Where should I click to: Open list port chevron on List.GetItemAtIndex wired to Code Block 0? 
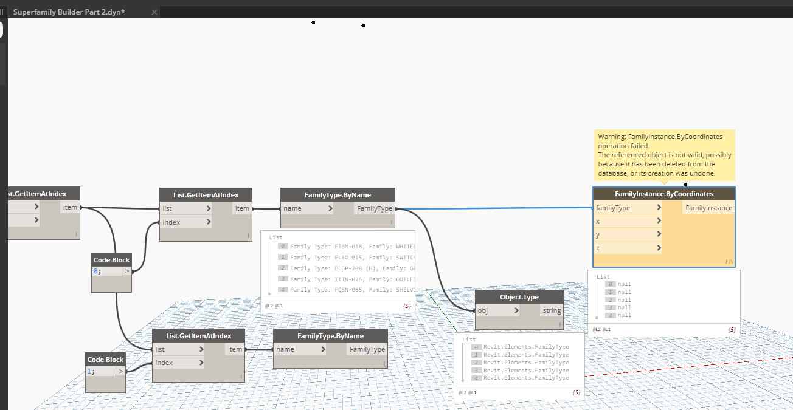coord(209,208)
